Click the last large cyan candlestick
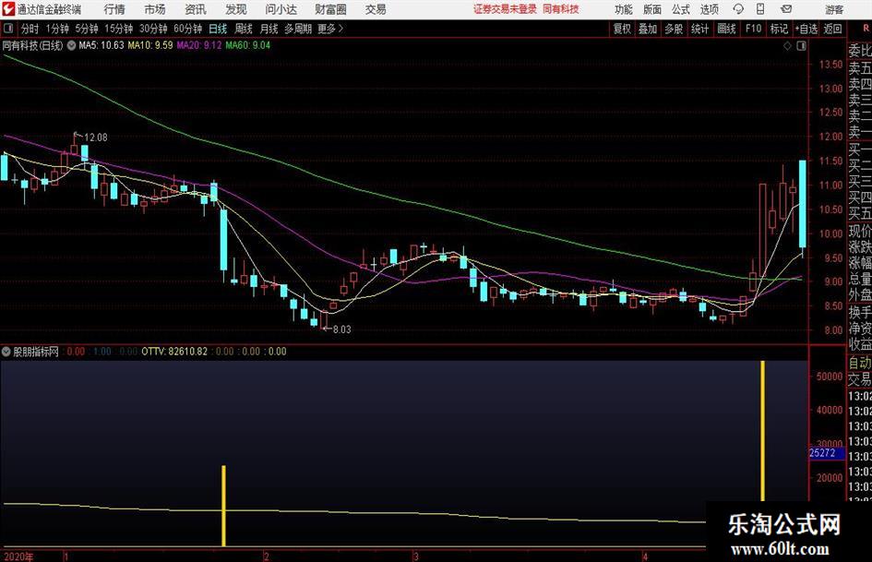The width and height of the screenshot is (872, 562). tap(803, 203)
